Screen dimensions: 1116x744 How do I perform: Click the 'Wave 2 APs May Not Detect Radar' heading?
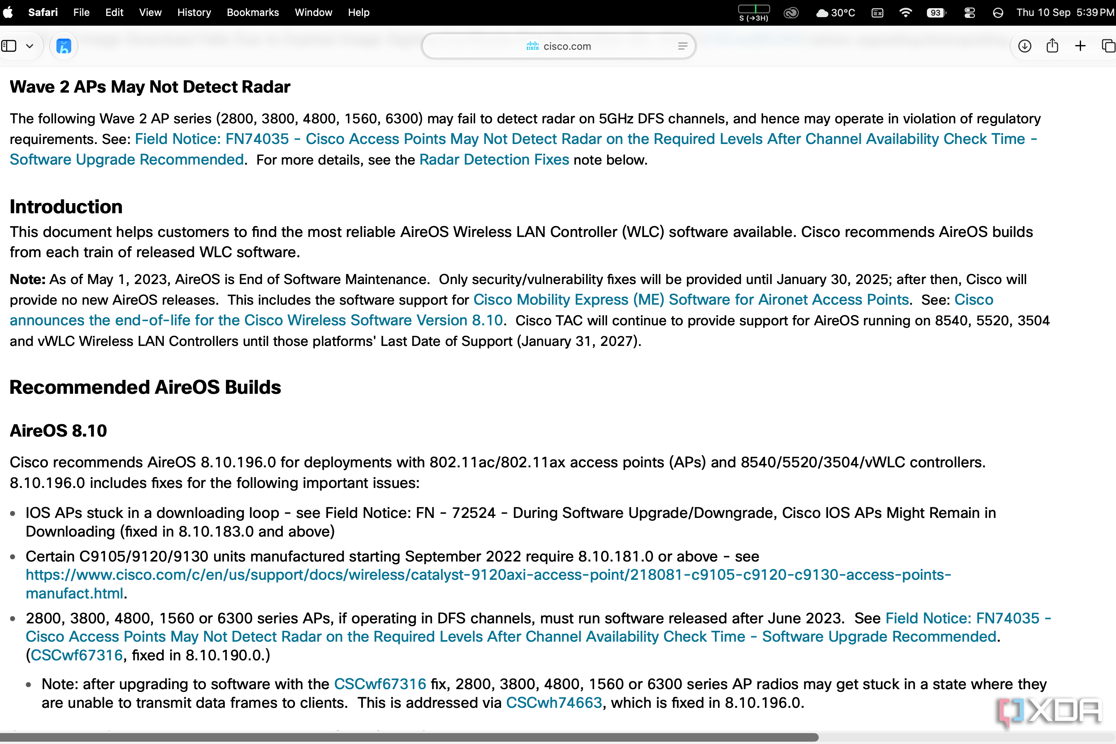coord(150,87)
